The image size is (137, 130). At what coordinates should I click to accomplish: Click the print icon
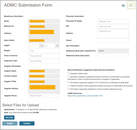tap(123, 5)
